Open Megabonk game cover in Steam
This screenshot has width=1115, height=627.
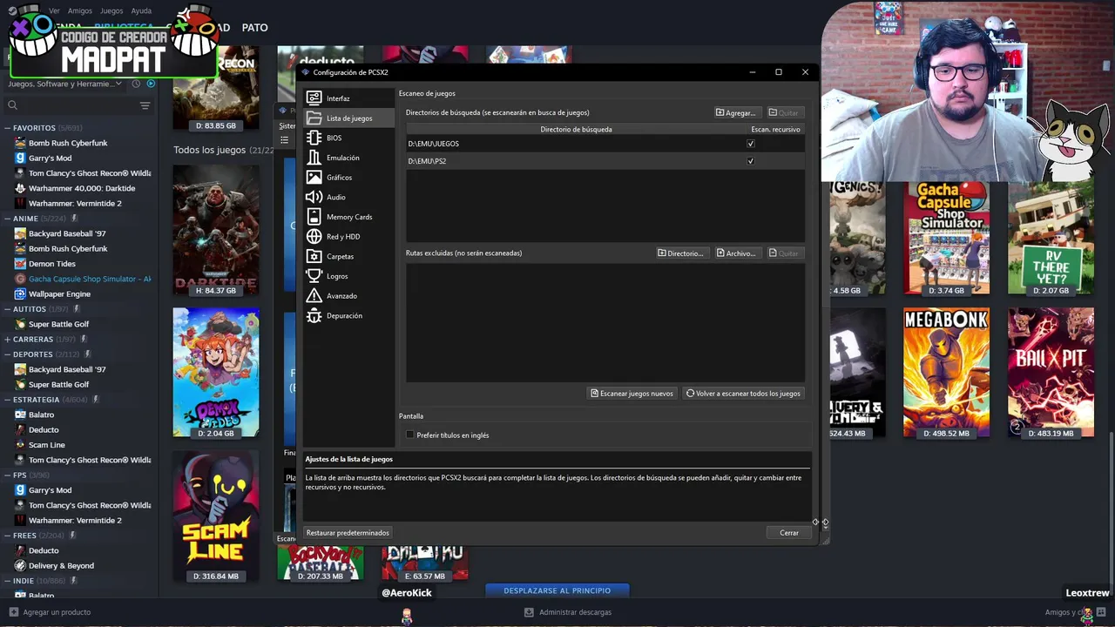coord(947,372)
